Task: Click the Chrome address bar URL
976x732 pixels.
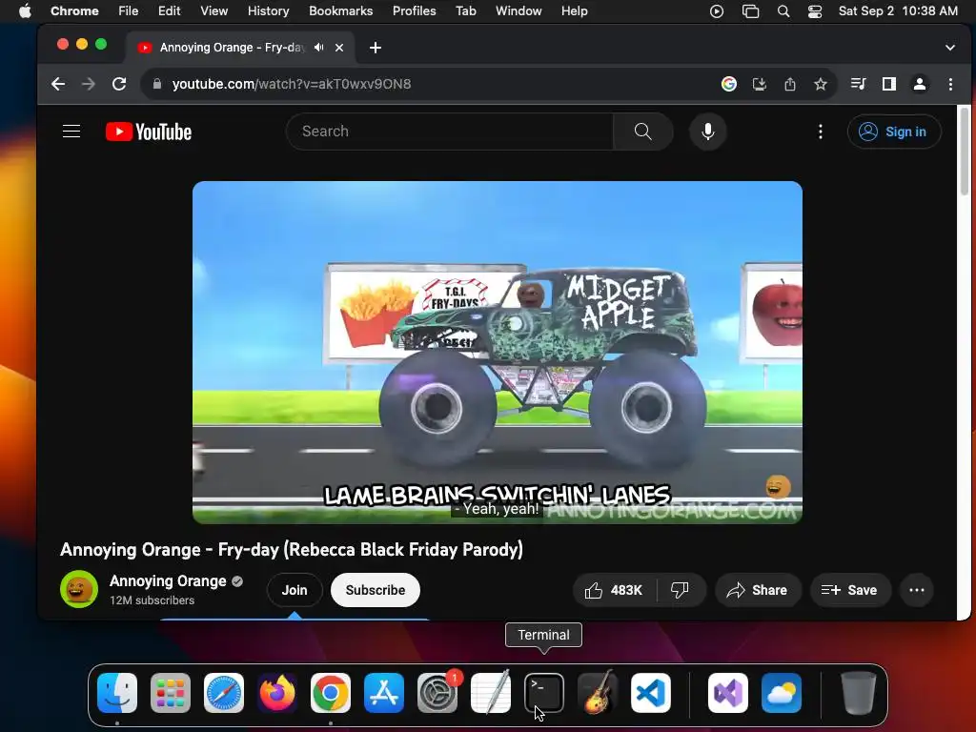Action: [292, 84]
